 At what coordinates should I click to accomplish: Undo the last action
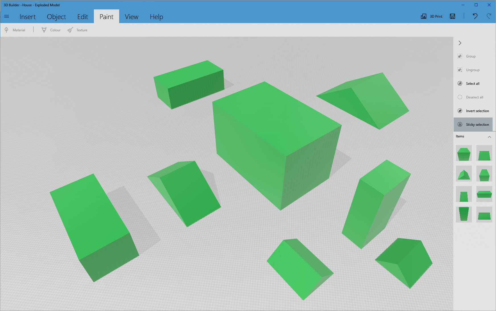tap(475, 16)
